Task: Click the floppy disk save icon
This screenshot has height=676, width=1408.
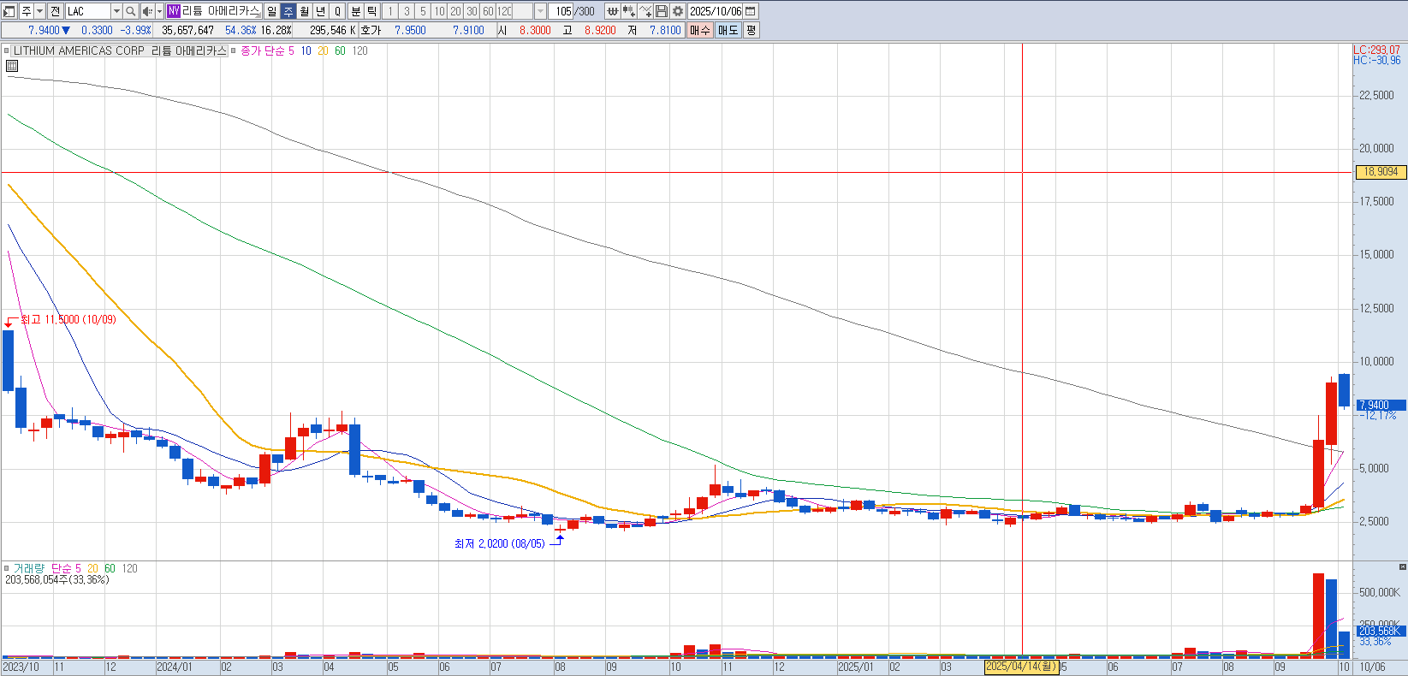Action: [x=662, y=11]
